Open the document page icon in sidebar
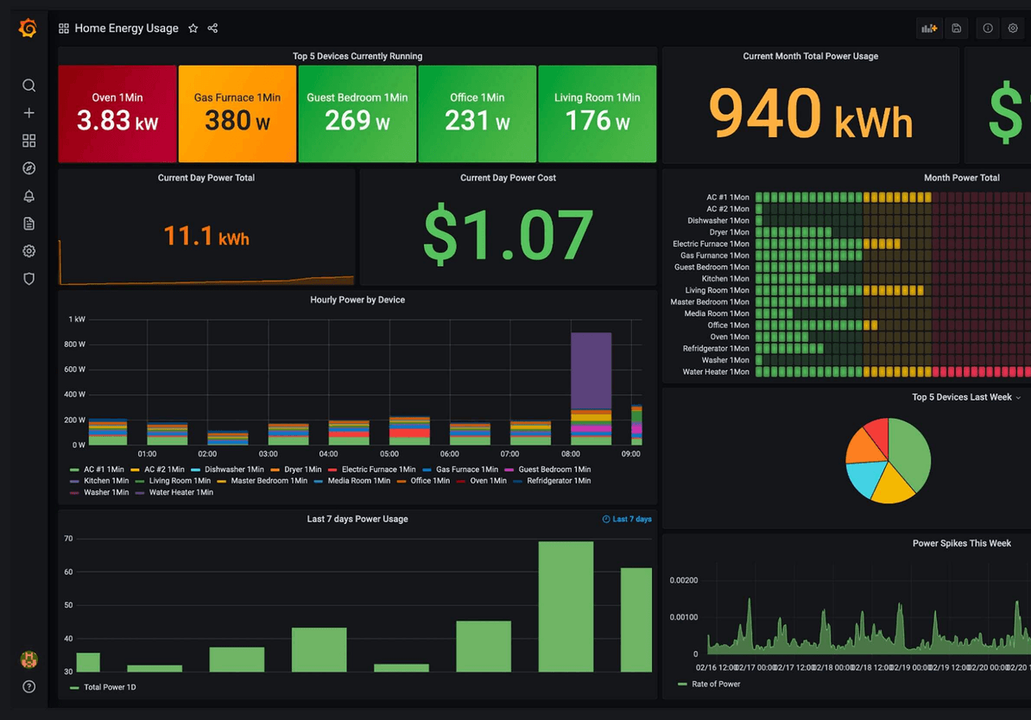The width and height of the screenshot is (1031, 720). pos(29,224)
